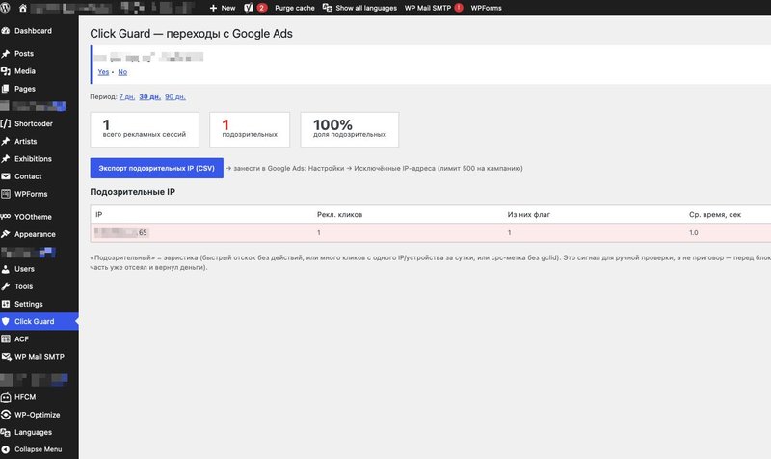Click the Подозрительные IP heading
Image resolution: width=771 pixels, height=459 pixels.
point(132,192)
